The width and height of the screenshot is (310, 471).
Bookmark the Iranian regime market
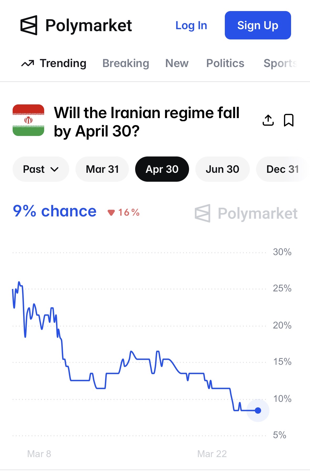pyautogui.click(x=288, y=120)
